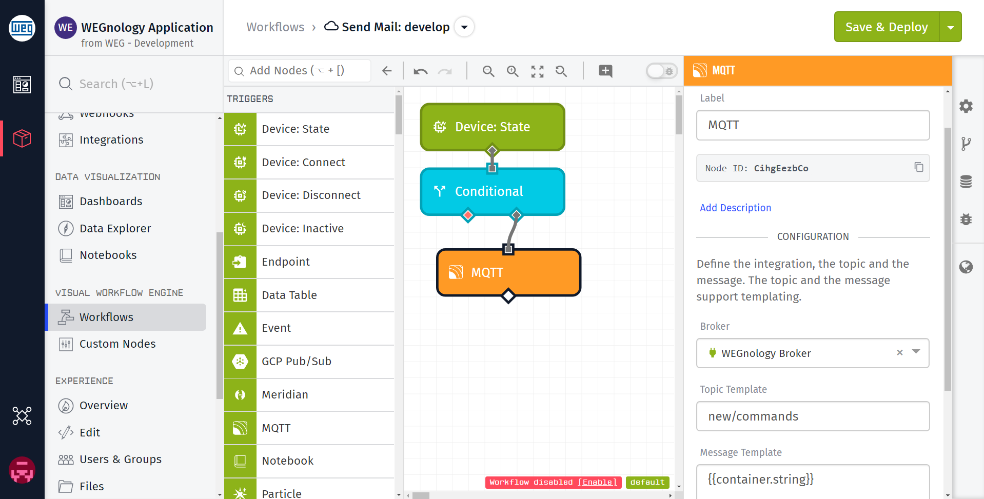The width and height of the screenshot is (984, 499).
Task: Redo the last workflow change
Action: [445, 71]
